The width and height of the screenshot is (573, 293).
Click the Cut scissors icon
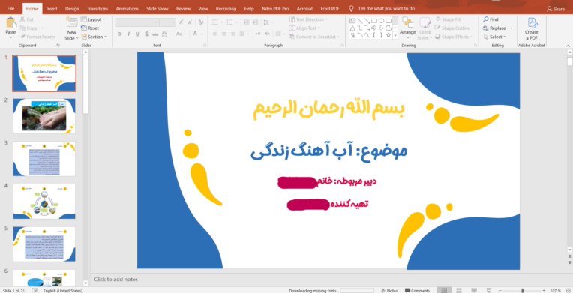point(22,19)
